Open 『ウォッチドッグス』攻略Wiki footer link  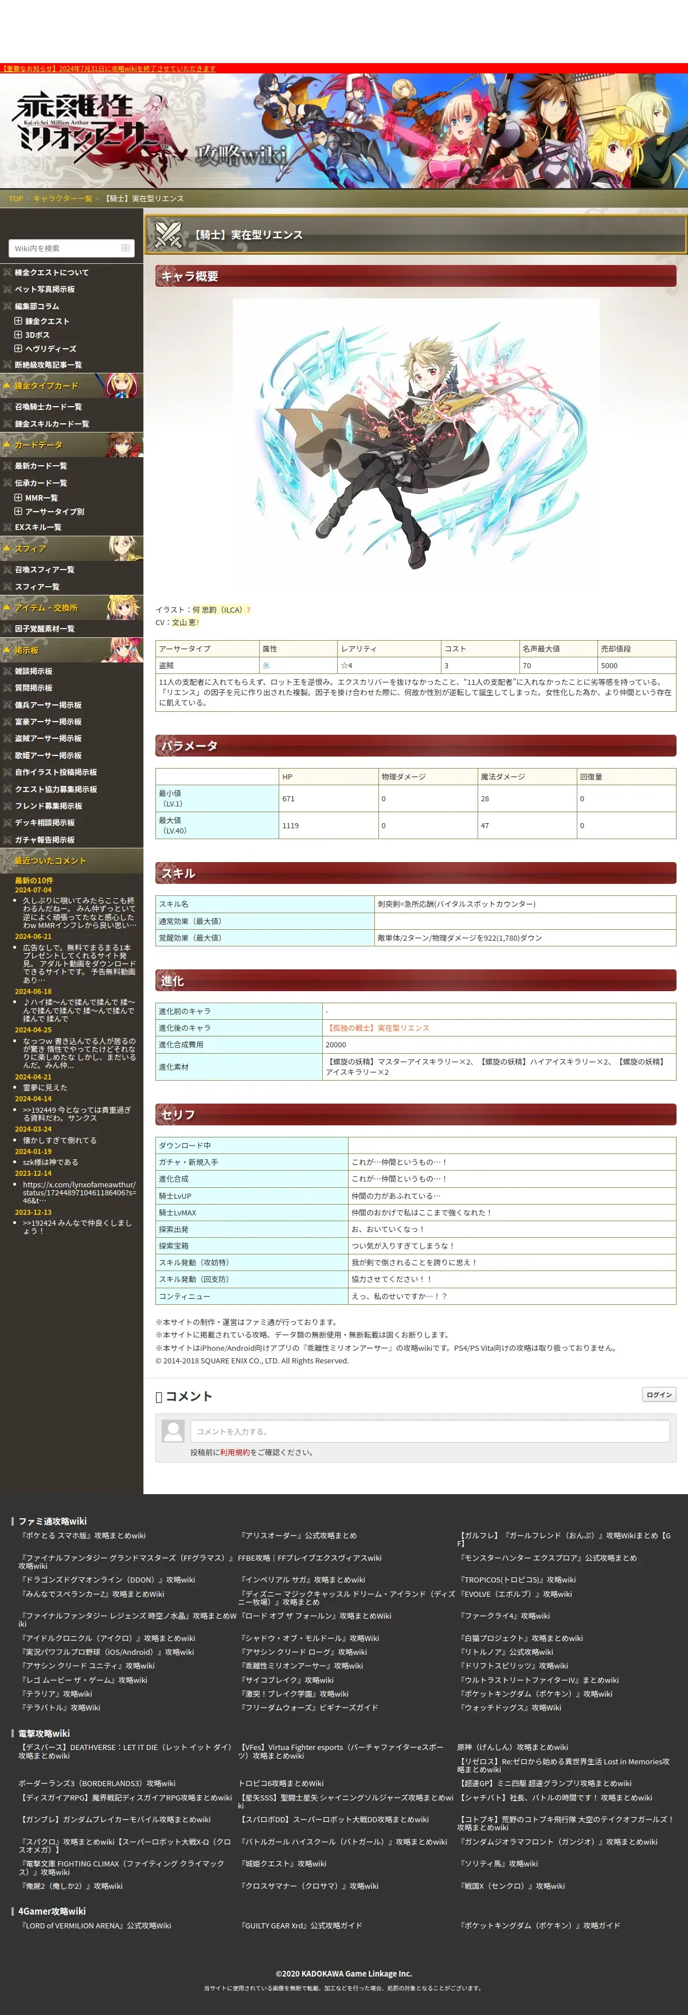tap(509, 1708)
